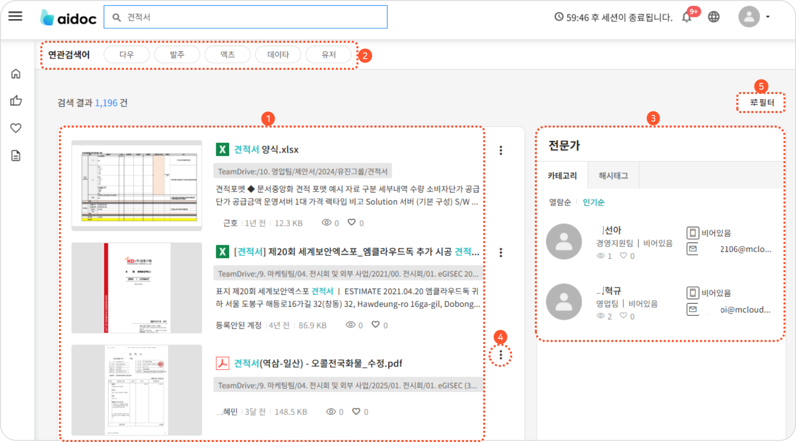Like the 견적서 양식.xlsx result heart
Viewport: 796px width, 442px height.
coord(352,222)
